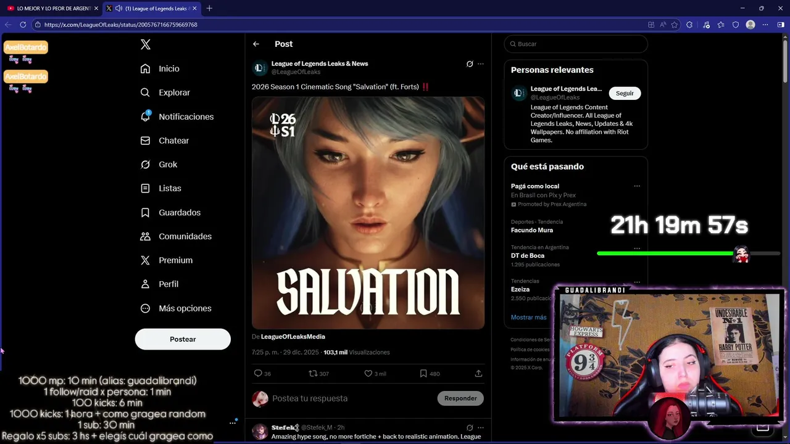Click the Postear button
The image size is (790, 444).
pos(183,339)
